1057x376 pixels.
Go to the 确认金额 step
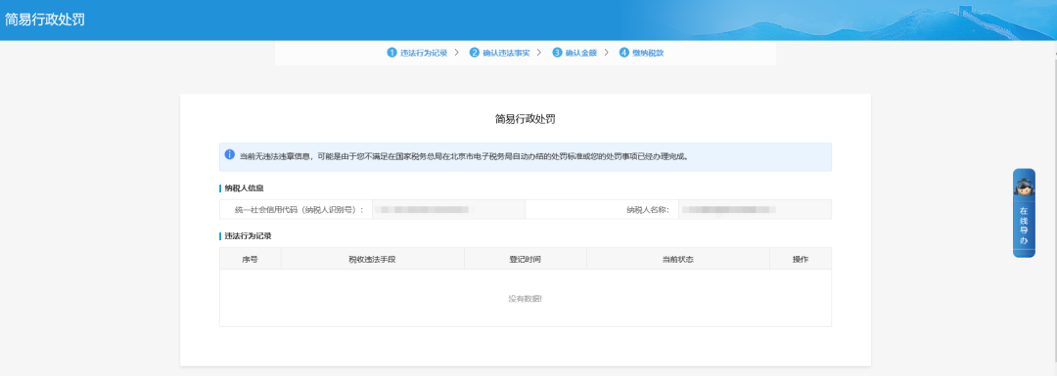[581, 53]
